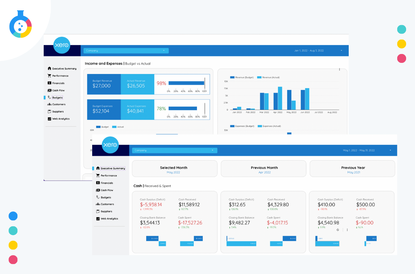This screenshot has height=274, width=415.
Task: Click the flask logo in the top-left corner
Action: (20, 25)
